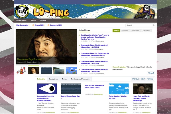Open the Valve Dota 2 eSports documentary text
Screen dimensions: 171x114
pyautogui.click(x=132, y=68)
